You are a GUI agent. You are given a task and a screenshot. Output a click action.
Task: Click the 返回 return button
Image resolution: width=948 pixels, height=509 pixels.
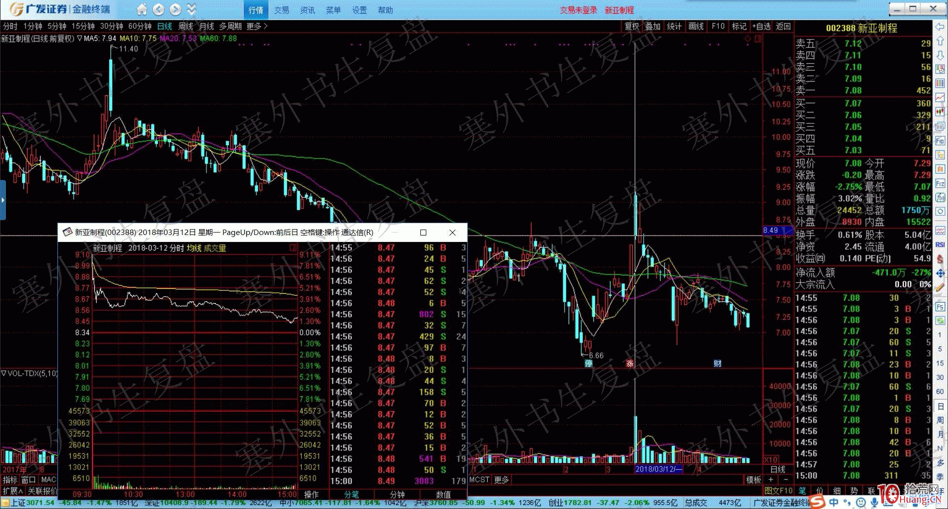[x=783, y=26]
